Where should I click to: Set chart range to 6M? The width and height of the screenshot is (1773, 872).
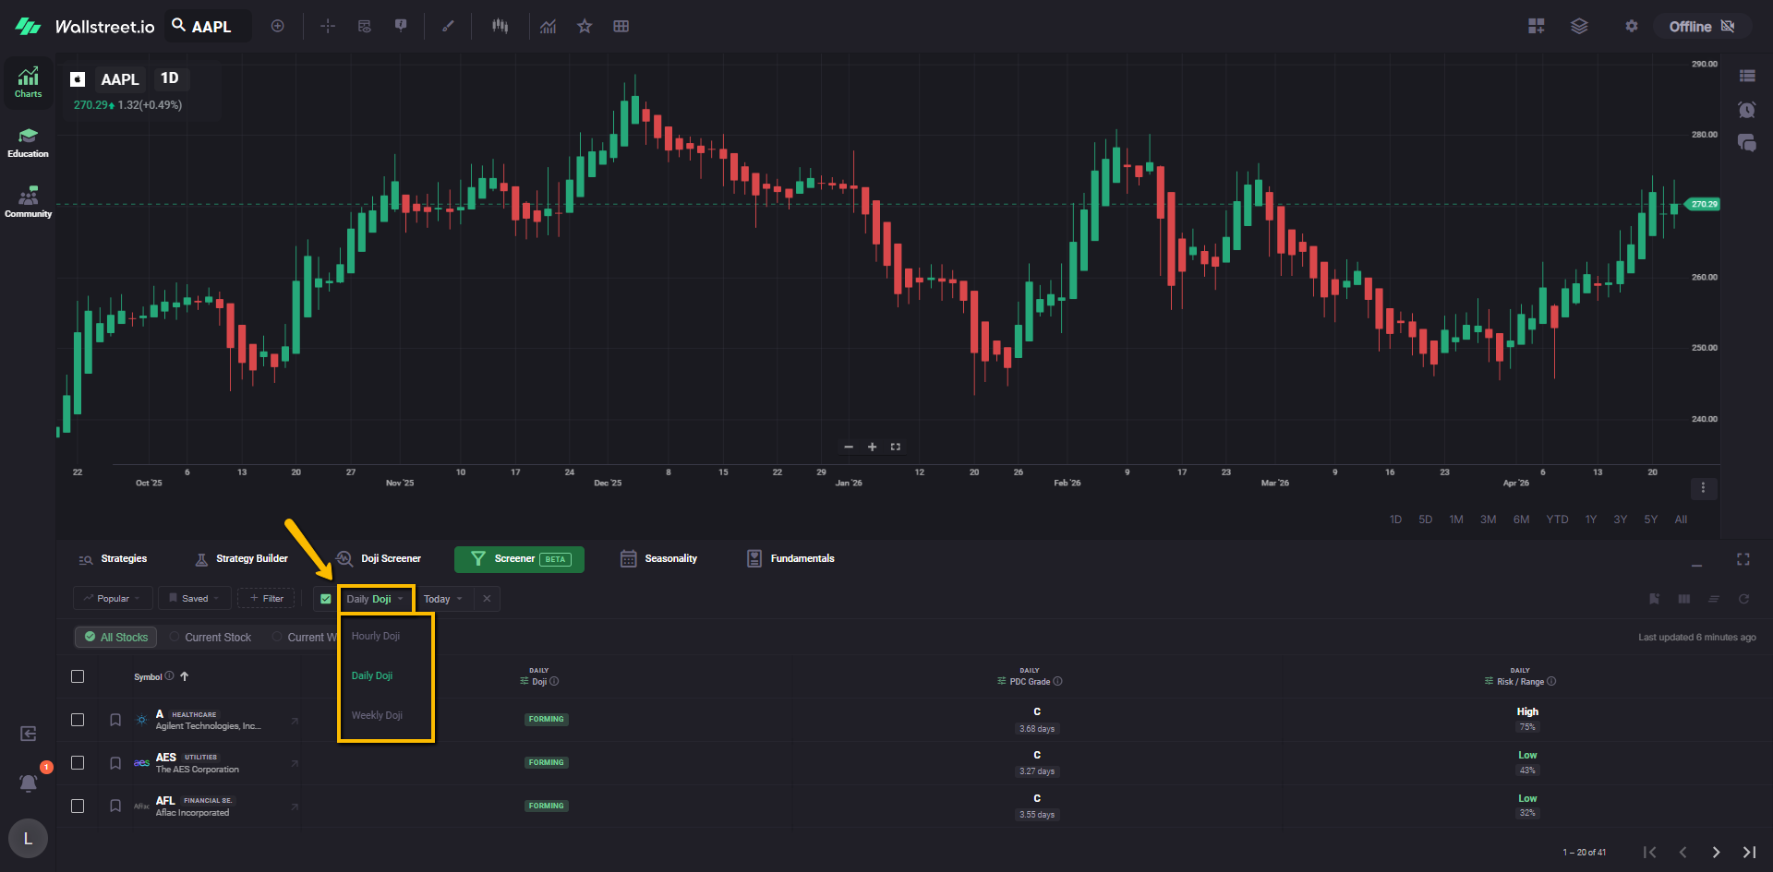(1521, 520)
